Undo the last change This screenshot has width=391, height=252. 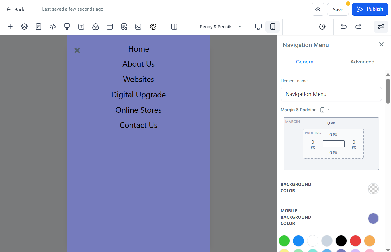click(344, 27)
